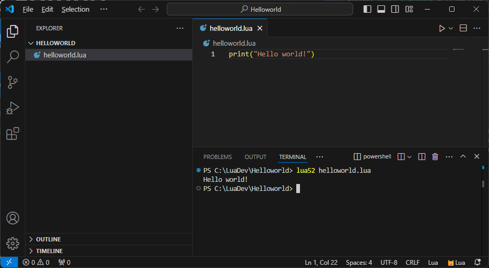Image resolution: width=489 pixels, height=268 pixels.
Task: Toggle the bottom panel visibility
Action: (381, 10)
